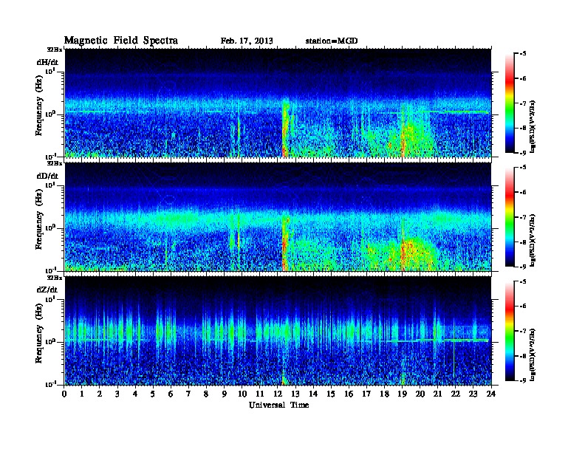Click the "Frequency (Hz)" label of the dZ/dt panel

click(39, 334)
